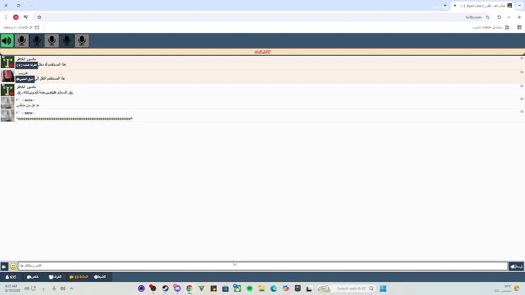Viewport: 525px width, 295px height.
Task: Click the te3b.com address bar
Action: click(x=262, y=17)
